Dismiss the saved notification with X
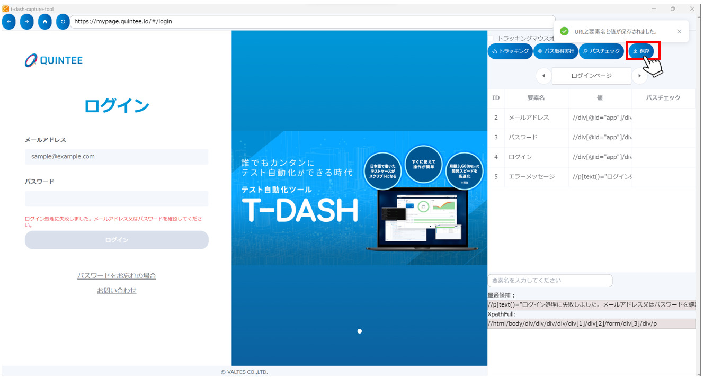The height and width of the screenshot is (378, 704). click(679, 31)
